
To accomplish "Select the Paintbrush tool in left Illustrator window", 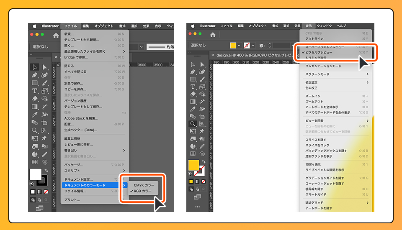I will [x=45, y=83].
